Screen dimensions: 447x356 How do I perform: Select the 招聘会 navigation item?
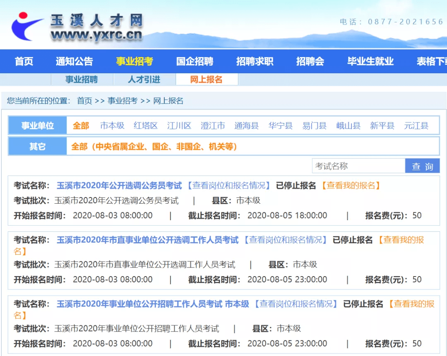(310, 61)
